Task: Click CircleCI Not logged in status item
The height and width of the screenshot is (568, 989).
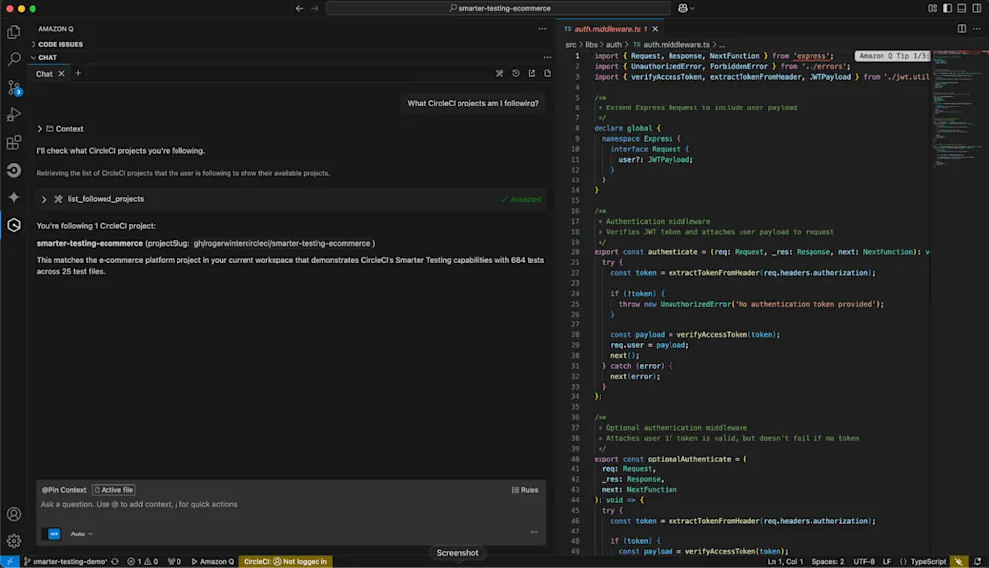Action: [285, 561]
